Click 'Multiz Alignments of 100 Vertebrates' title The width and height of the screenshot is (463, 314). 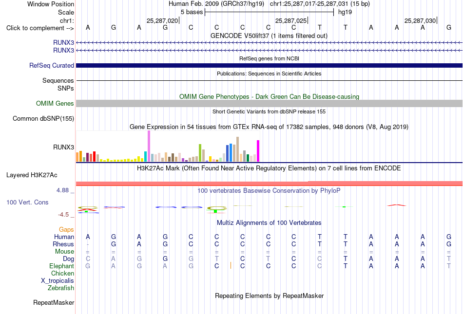click(269, 223)
